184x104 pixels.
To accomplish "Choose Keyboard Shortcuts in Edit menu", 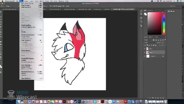I will coord(31,72).
